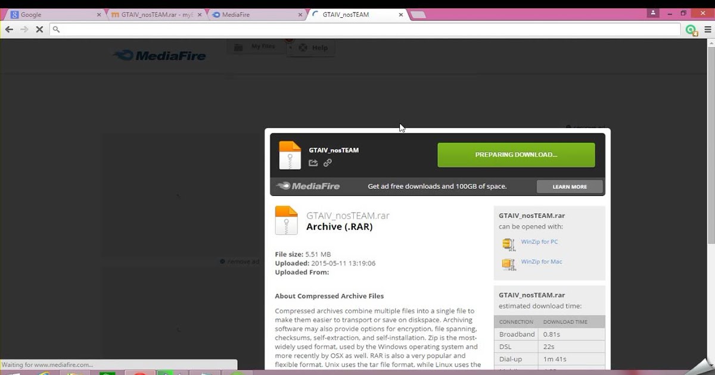This screenshot has width=715, height=375.
Task: Switch to the Google tab
Action: [55, 15]
